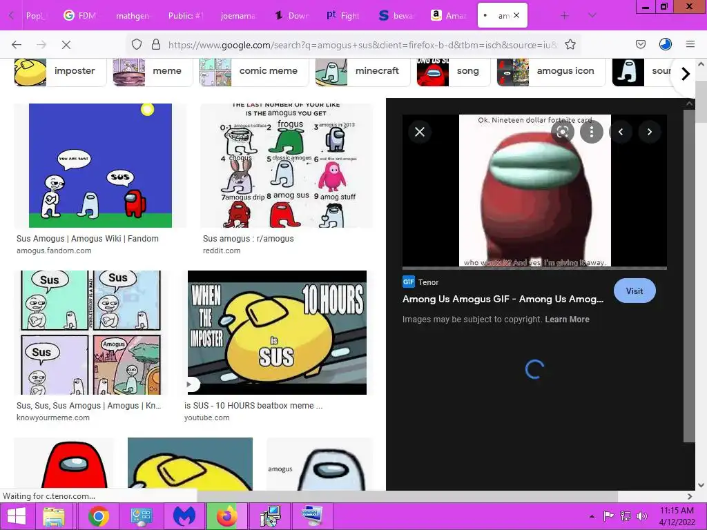Go to previous image in preview
Image resolution: width=707 pixels, height=530 pixels.
point(621,132)
